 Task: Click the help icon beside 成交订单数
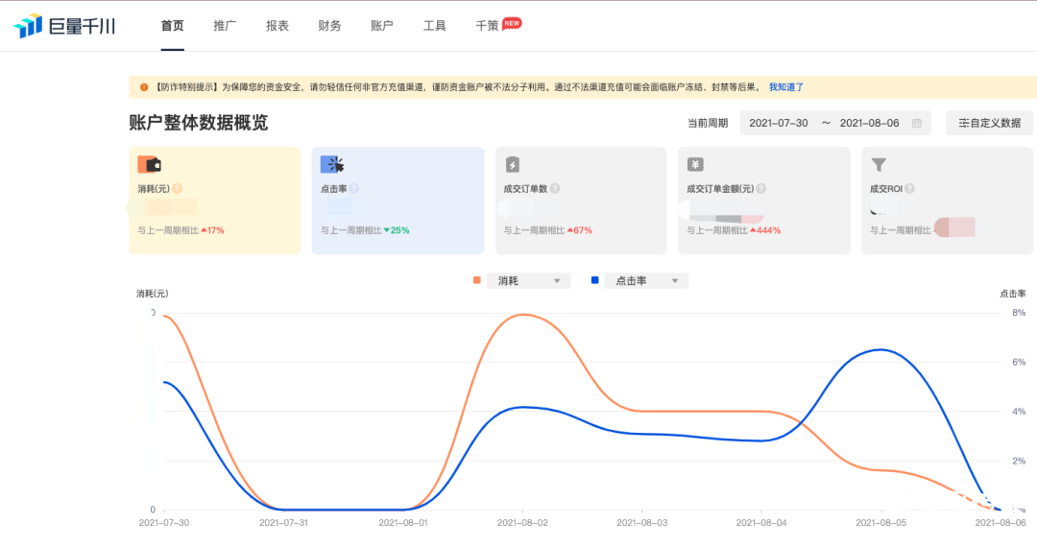pos(555,189)
